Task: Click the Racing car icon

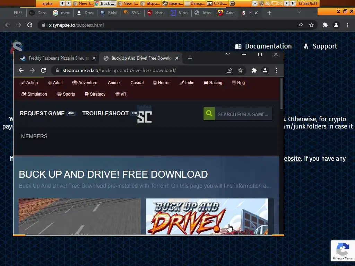Action: coord(206,83)
